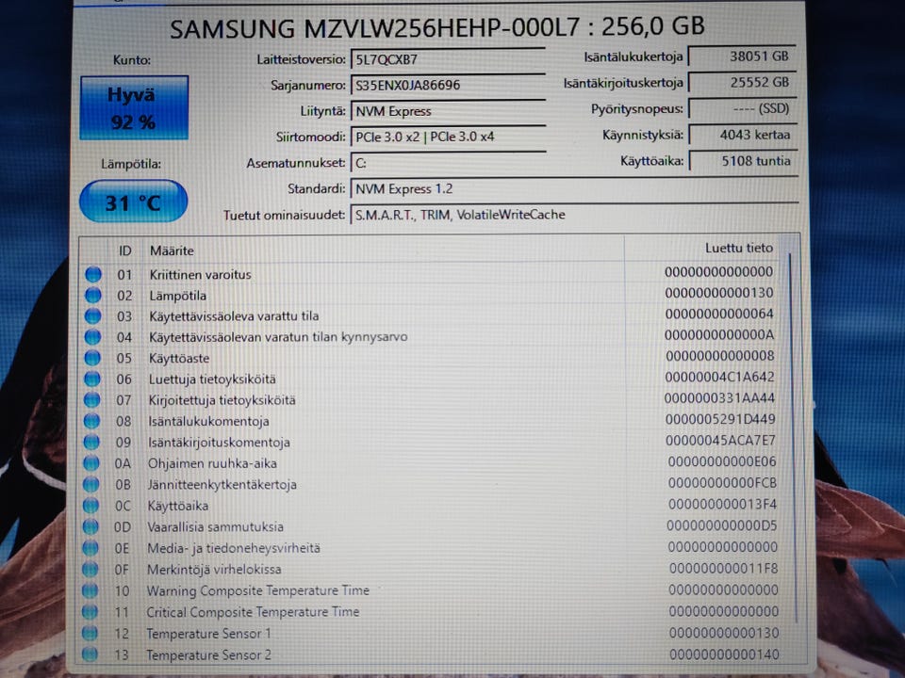Click status icon for row 04 kynnysarvo
Image resolution: width=905 pixels, height=678 pixels.
(x=93, y=337)
